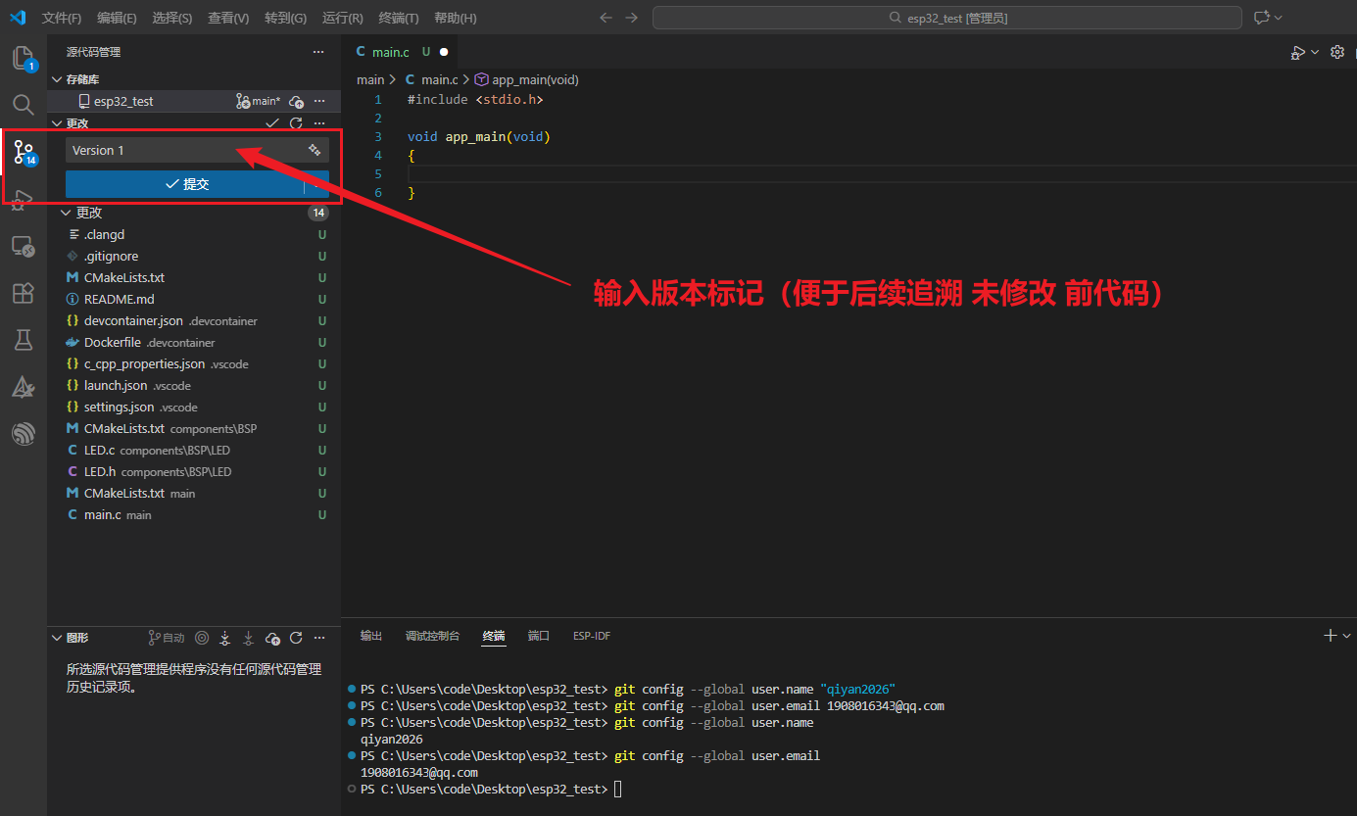Click the Testing flask icon
Image resolution: width=1357 pixels, height=816 pixels.
pos(23,340)
